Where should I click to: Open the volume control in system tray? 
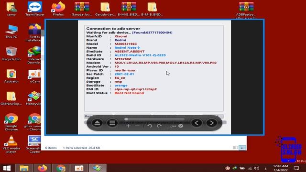(257, 168)
